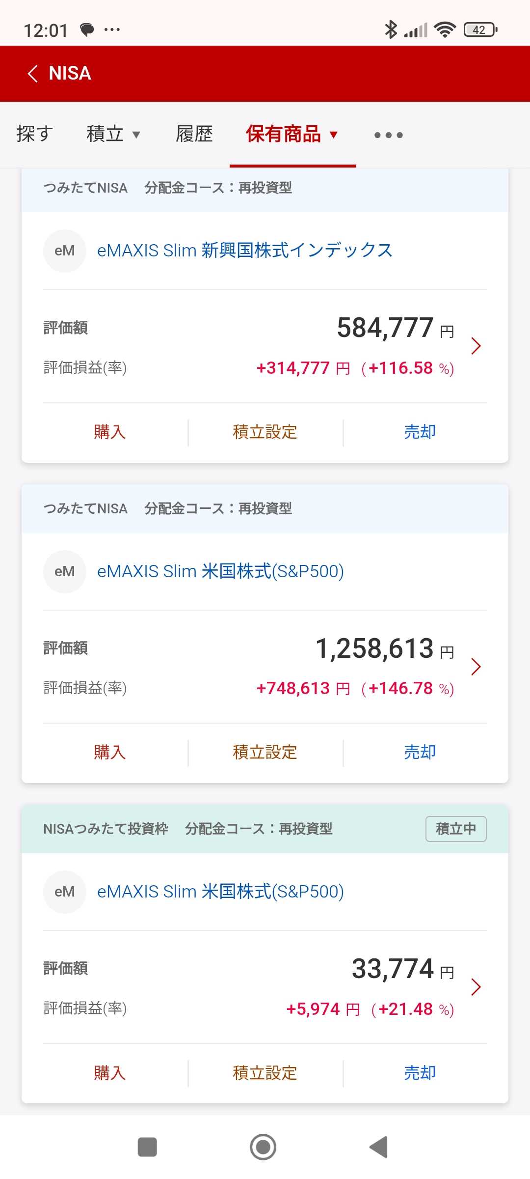Viewport: 530px width, 1179px height.
Task: Open the three-dot more menu in tab bar
Action: pos(389,135)
